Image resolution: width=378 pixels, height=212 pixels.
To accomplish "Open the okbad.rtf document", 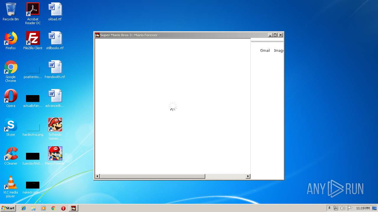I will click(55, 12).
